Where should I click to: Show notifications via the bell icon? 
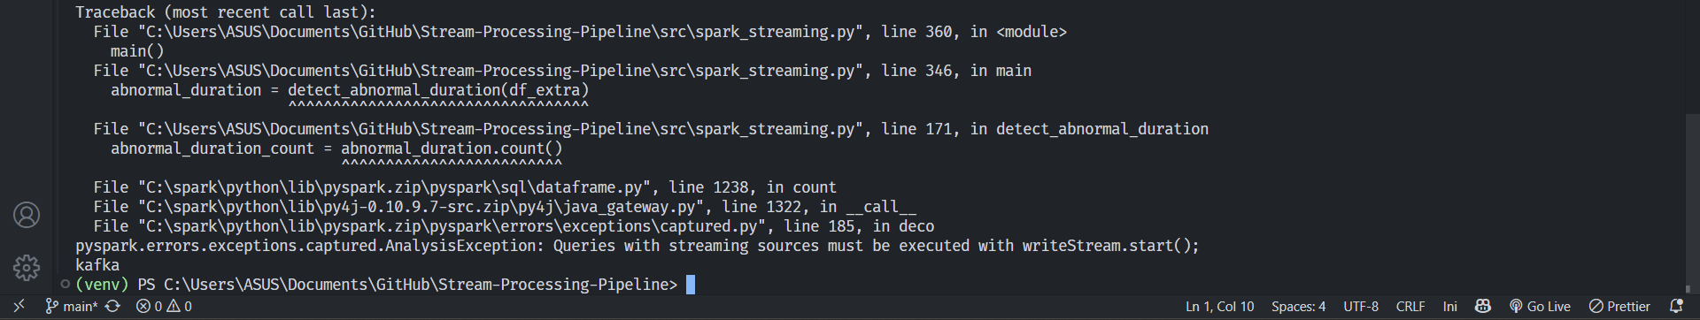pyautogui.click(x=1676, y=306)
